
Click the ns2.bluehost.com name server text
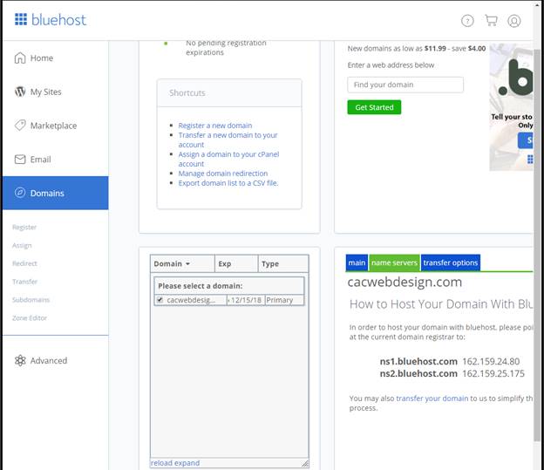tap(418, 373)
